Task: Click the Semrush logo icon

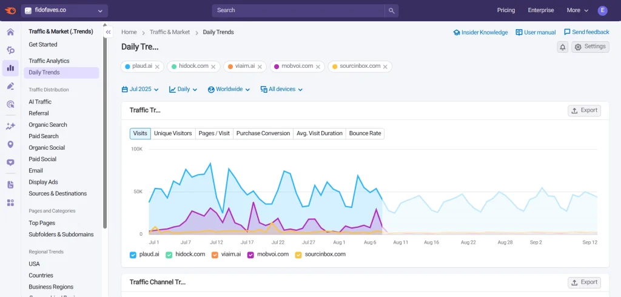Action: point(10,10)
